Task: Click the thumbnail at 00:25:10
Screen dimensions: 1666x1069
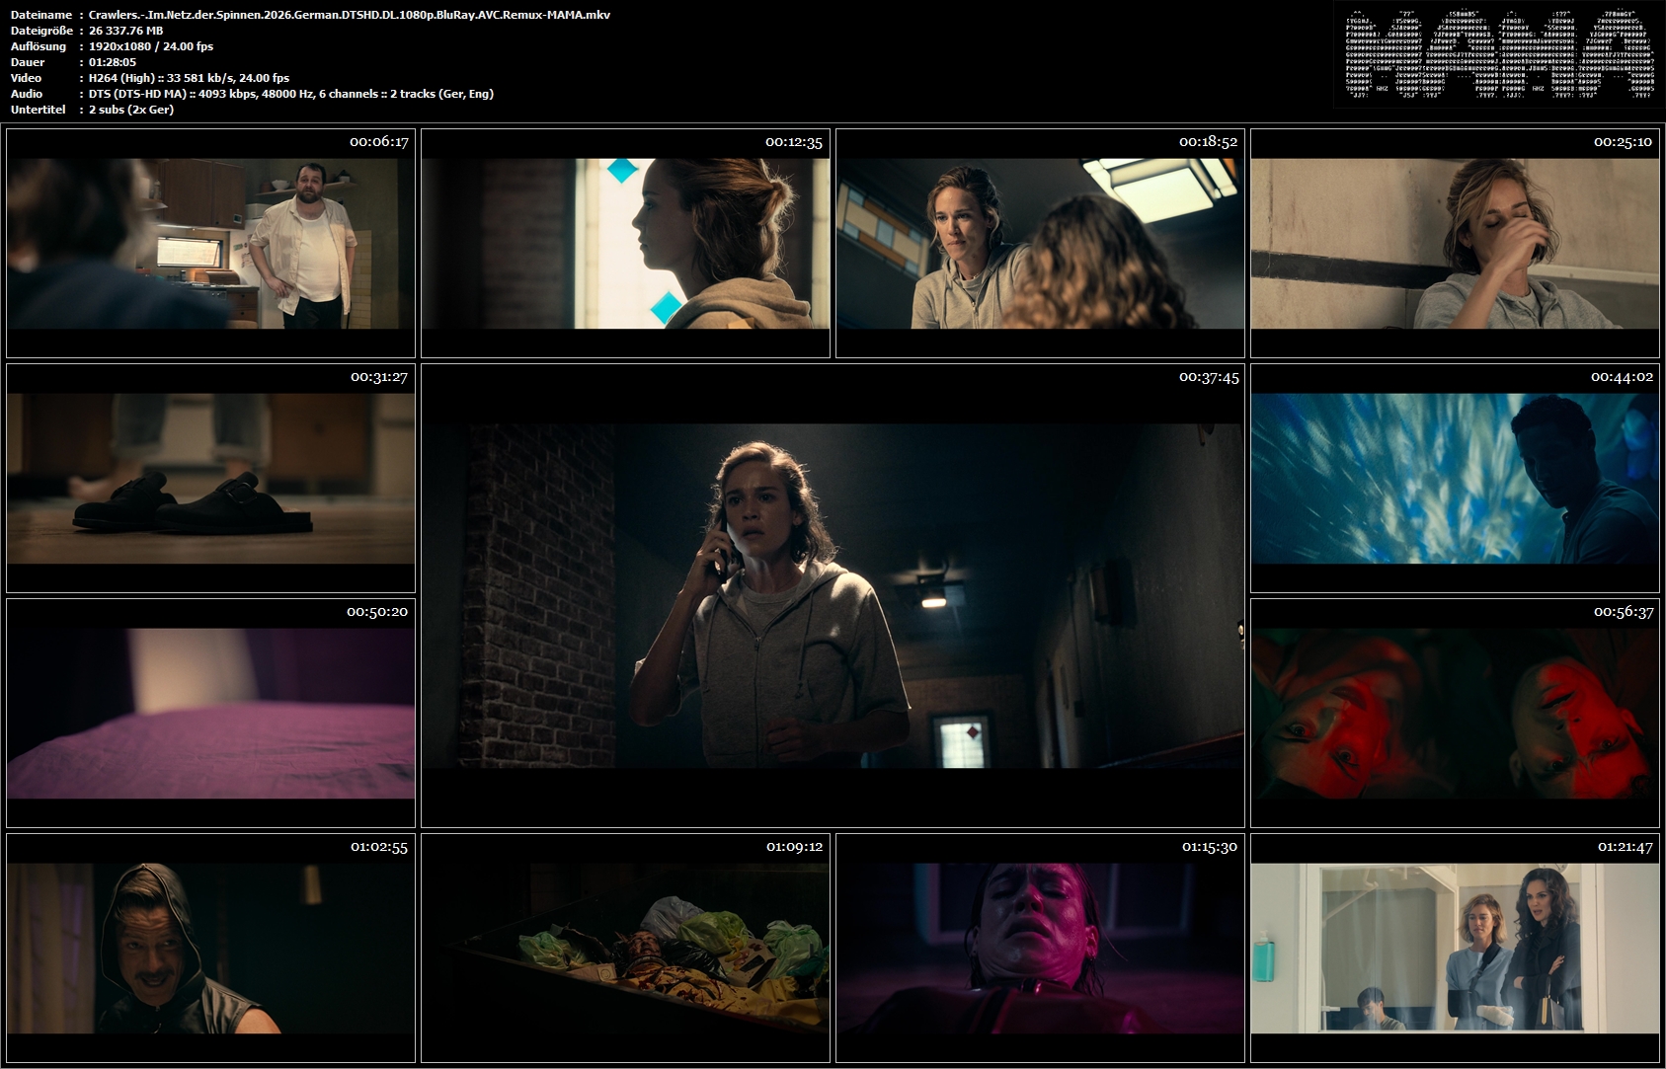Action: point(1455,243)
